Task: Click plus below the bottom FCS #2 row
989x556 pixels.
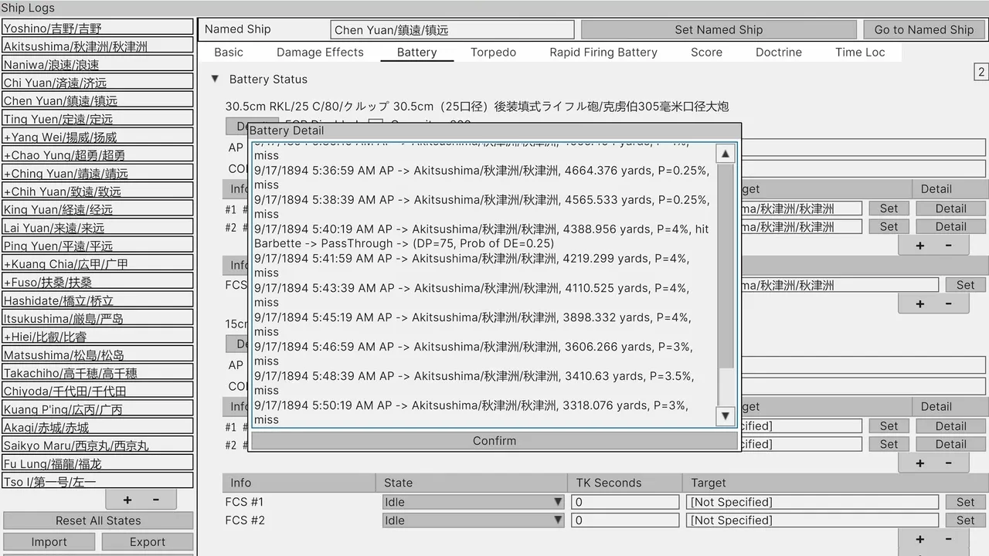Action: click(919, 540)
